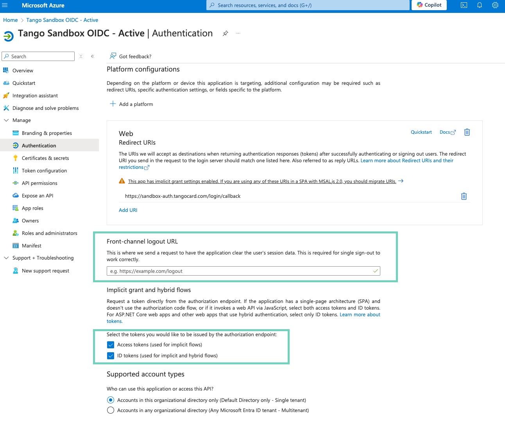This screenshot has width=505, height=423.
Task: Open Cloud Shell from the top bar
Action: pos(464,5)
